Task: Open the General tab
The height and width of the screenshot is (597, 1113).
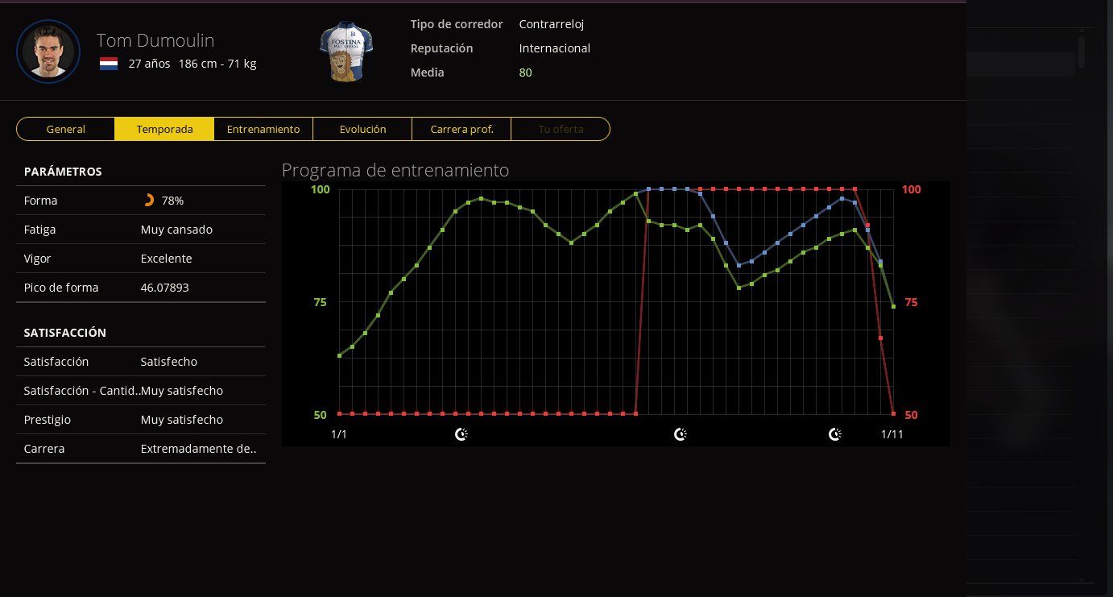Action: point(66,129)
